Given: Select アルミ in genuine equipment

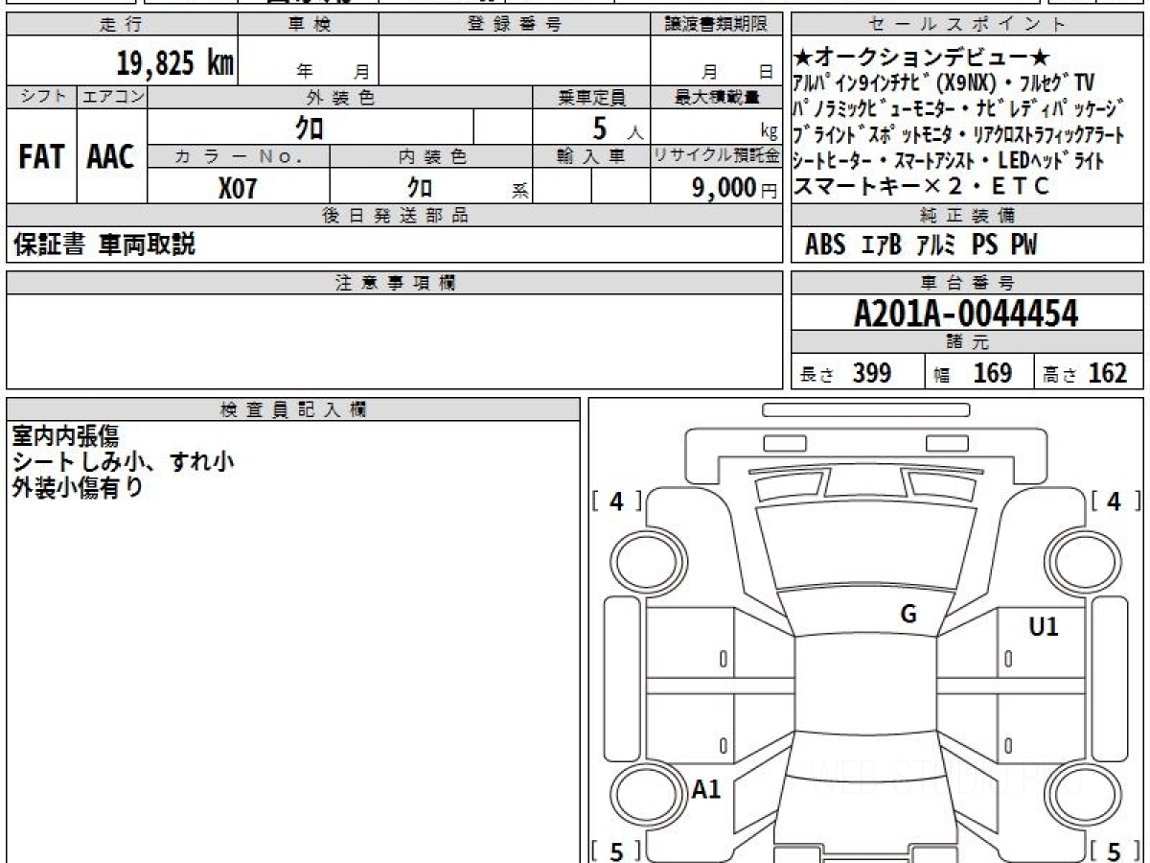Looking at the screenshot, I should [936, 245].
